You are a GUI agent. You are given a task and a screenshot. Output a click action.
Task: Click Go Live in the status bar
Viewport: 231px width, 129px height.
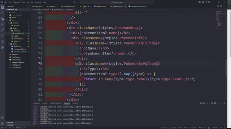[202, 128]
